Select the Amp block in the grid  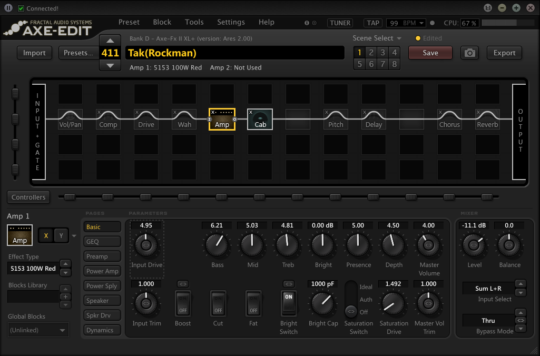click(x=222, y=119)
